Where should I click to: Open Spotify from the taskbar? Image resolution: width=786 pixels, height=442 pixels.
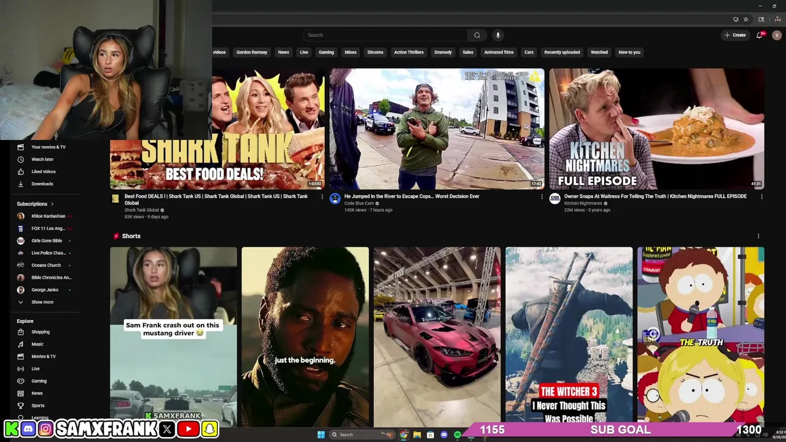click(x=457, y=435)
